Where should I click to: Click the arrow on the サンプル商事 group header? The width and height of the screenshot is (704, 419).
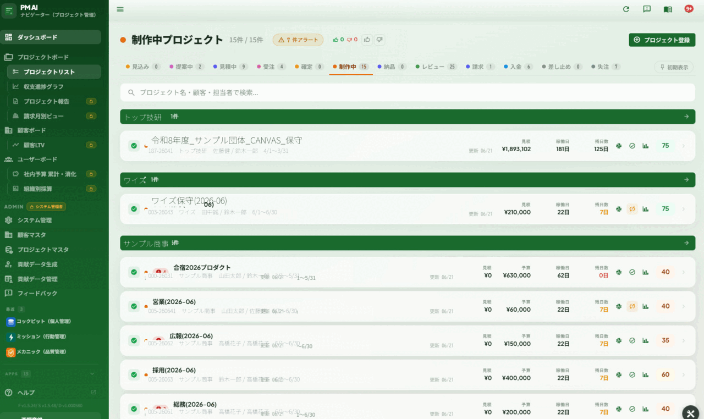pos(686,243)
